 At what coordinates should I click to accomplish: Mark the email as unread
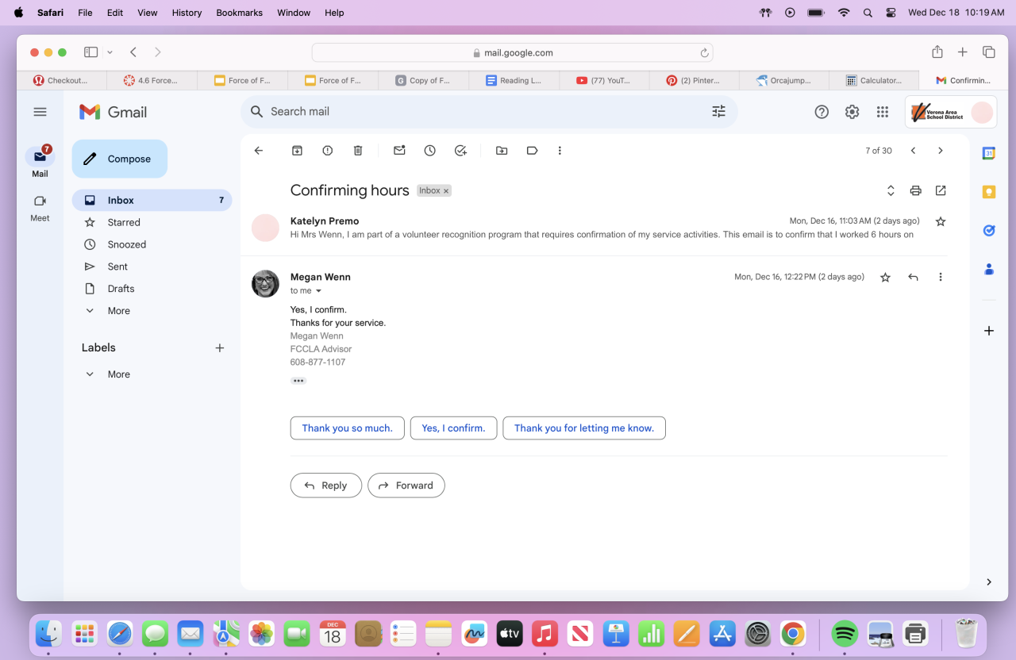tap(399, 151)
